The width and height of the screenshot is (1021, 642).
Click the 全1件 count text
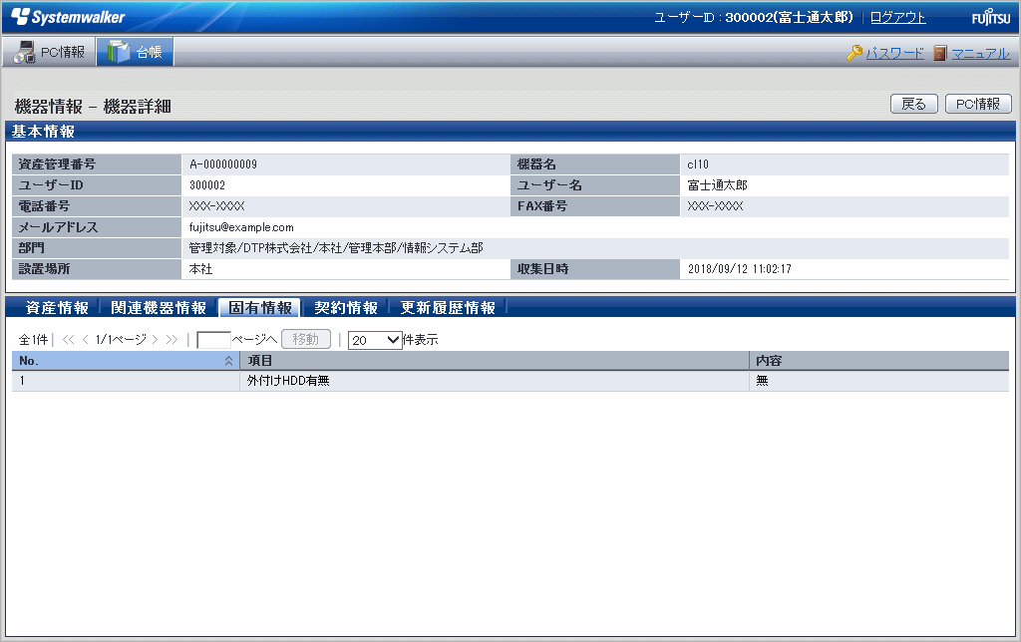pyautogui.click(x=33, y=339)
